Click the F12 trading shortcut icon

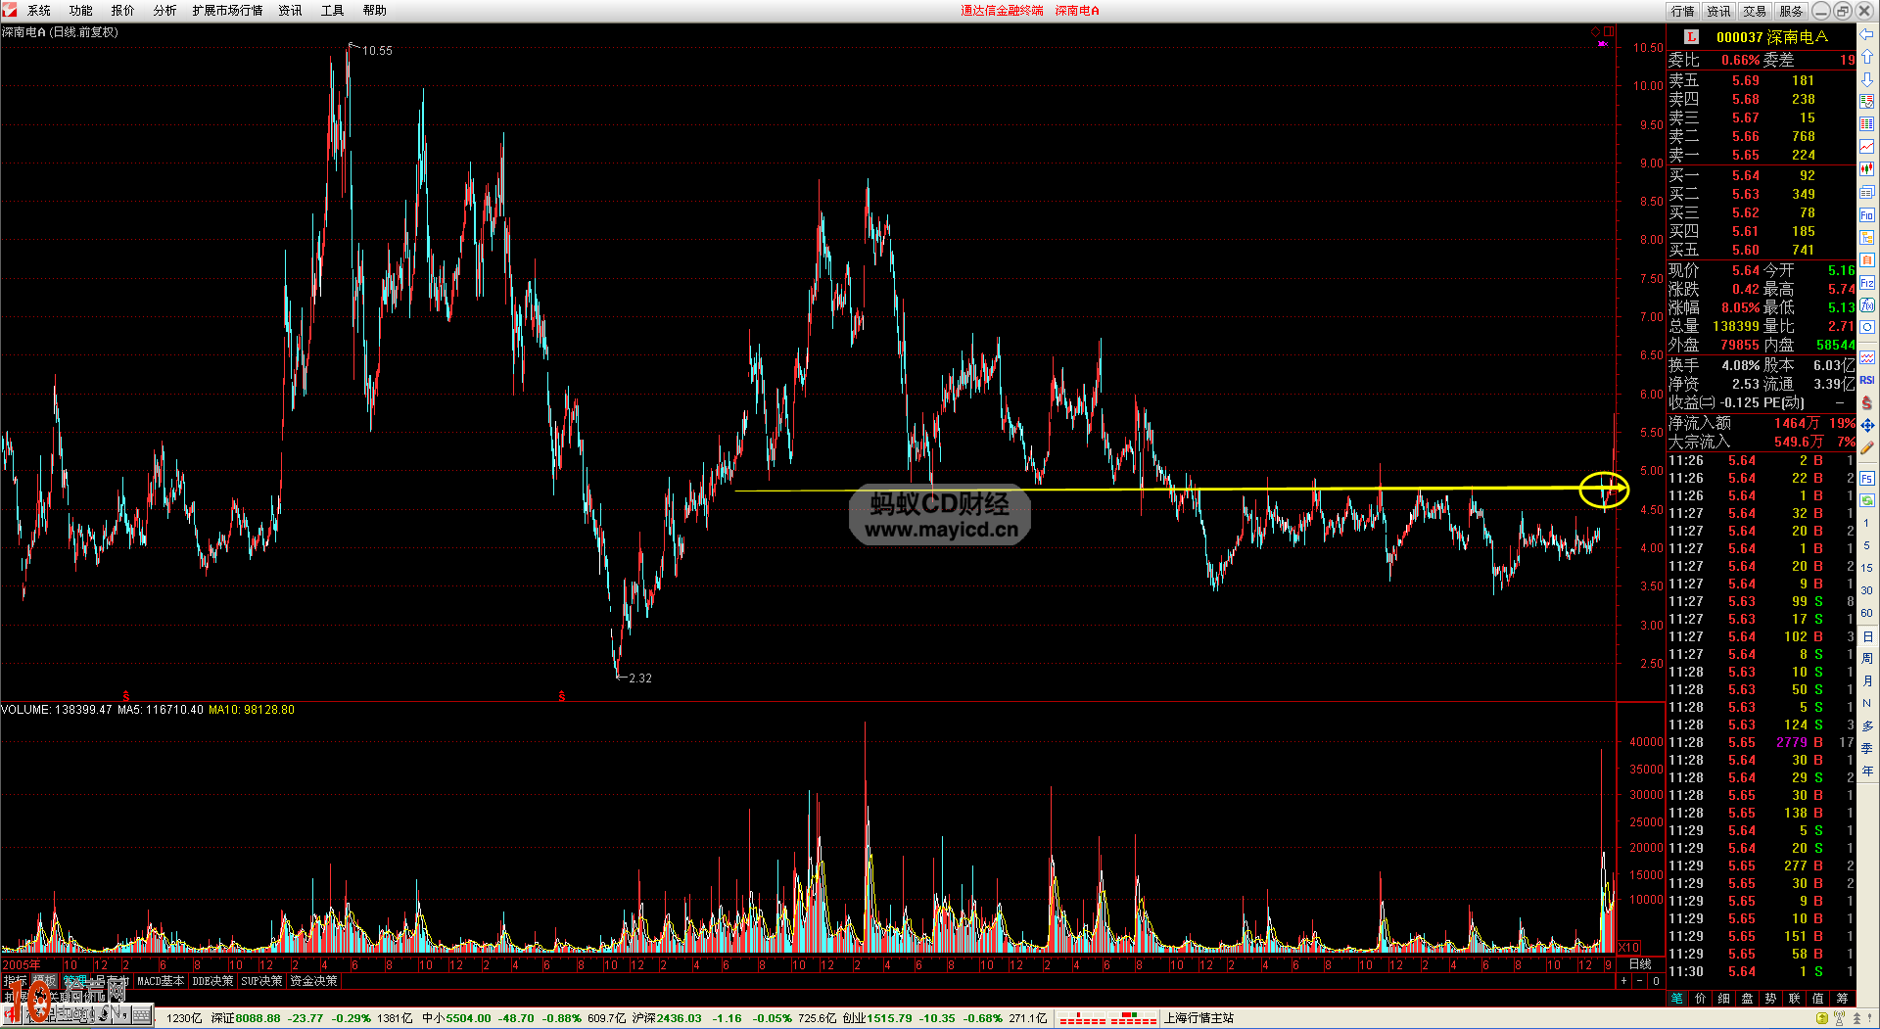(x=1867, y=283)
